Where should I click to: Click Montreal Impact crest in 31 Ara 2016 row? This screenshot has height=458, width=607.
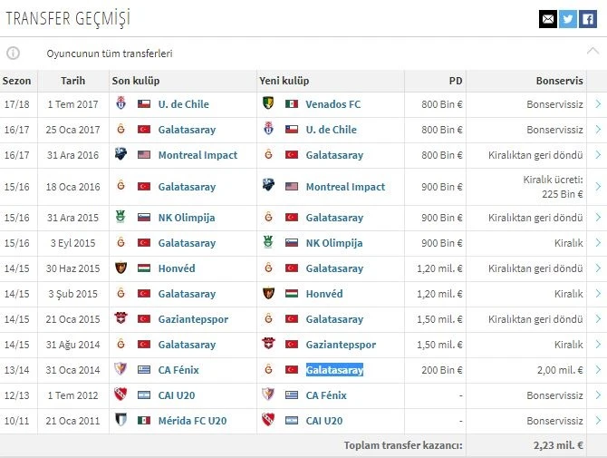120,155
